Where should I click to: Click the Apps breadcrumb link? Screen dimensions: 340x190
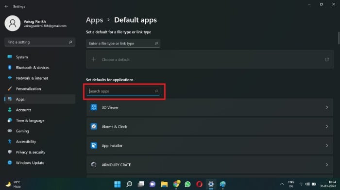point(94,20)
